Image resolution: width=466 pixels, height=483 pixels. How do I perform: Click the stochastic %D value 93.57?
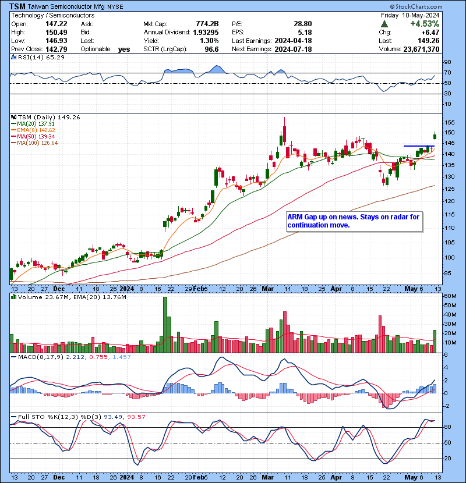[136, 417]
